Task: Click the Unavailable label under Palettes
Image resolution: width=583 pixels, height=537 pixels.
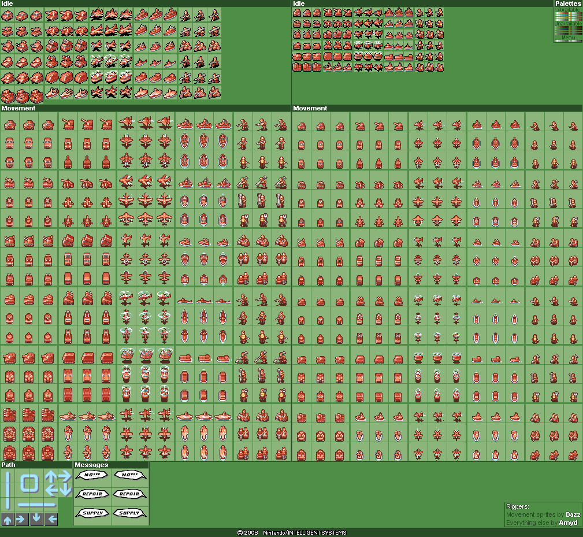Action: (x=569, y=24)
